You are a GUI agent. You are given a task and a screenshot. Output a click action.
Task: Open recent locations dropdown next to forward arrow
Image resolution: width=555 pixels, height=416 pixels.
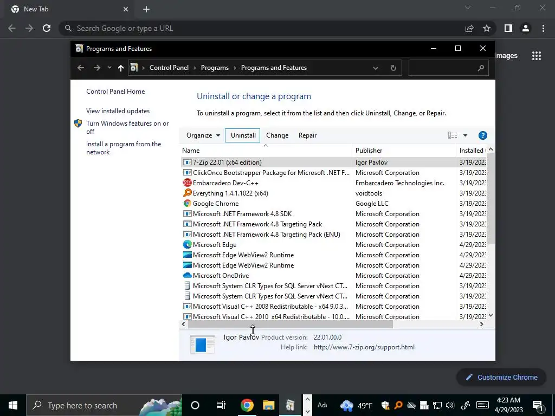109,68
